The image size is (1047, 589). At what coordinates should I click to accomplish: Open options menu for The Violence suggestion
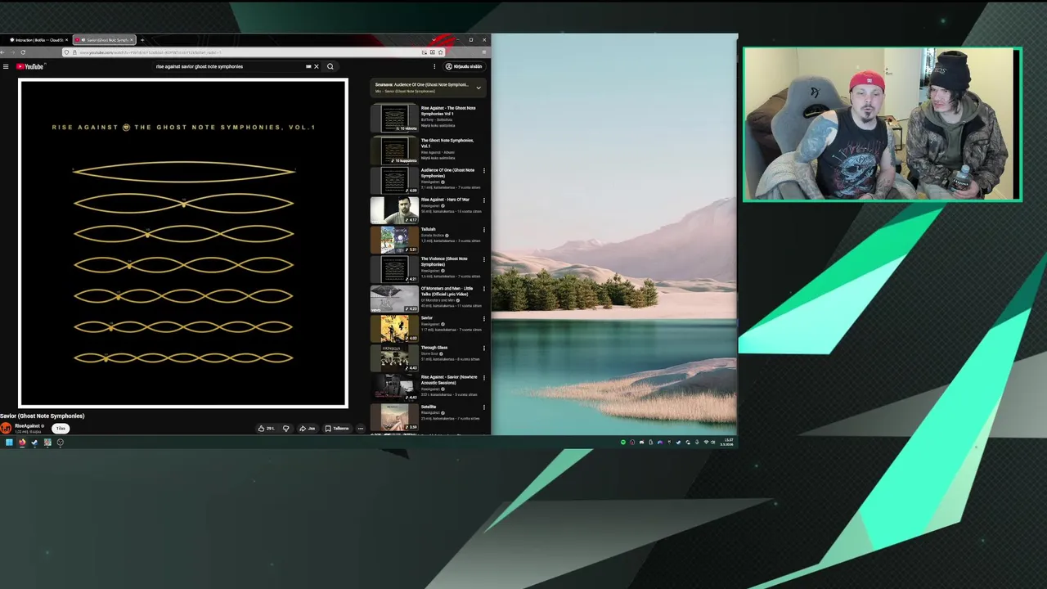[483, 259]
